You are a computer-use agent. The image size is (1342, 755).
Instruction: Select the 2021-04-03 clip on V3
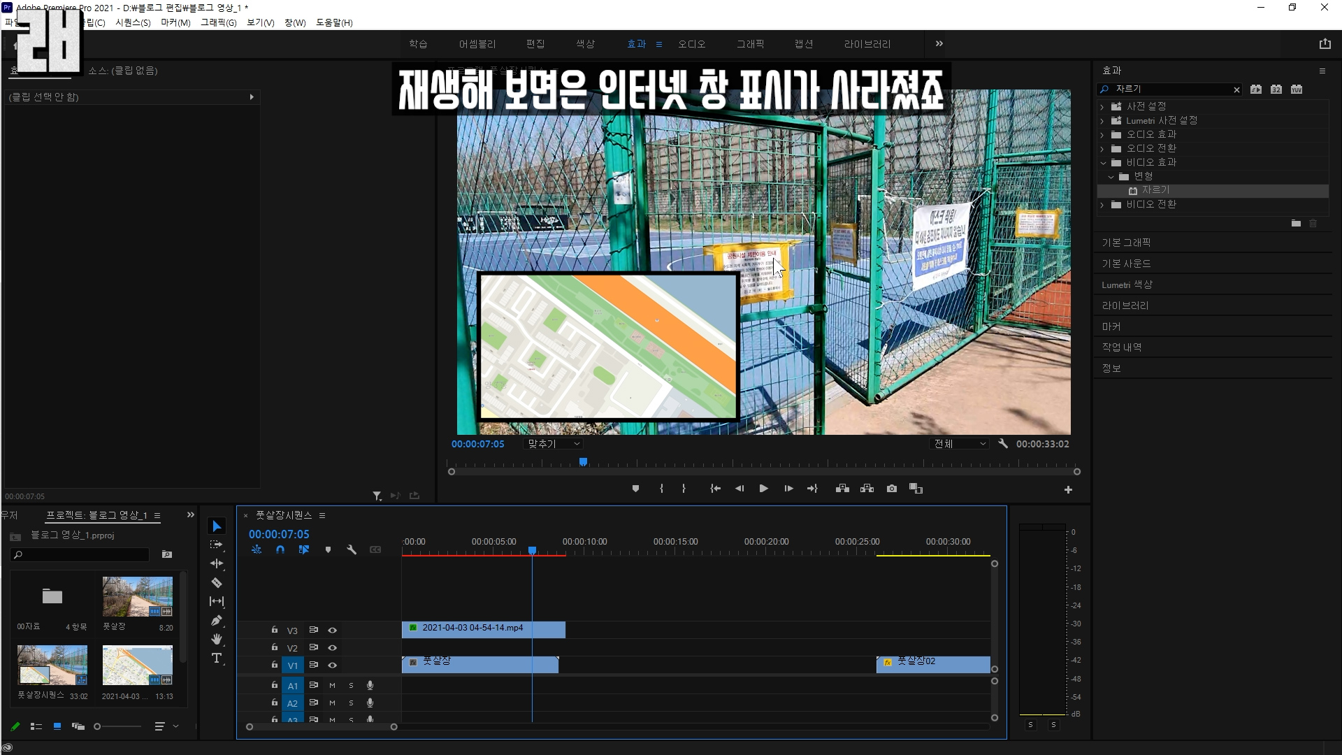click(x=483, y=629)
